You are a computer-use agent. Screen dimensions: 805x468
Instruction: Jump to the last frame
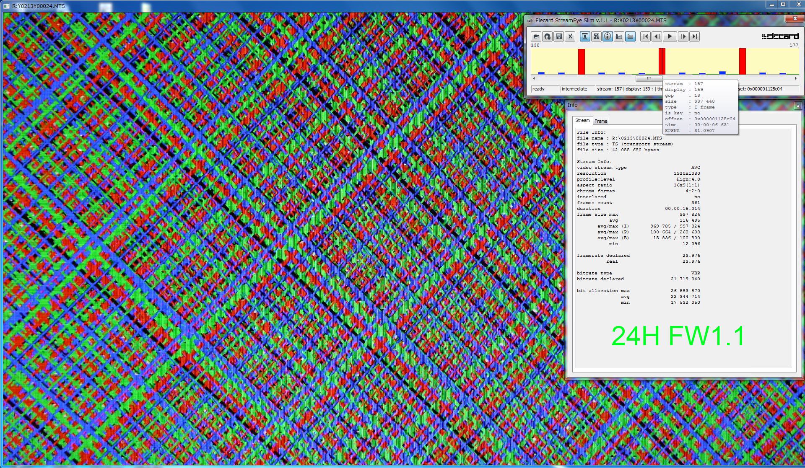click(x=695, y=36)
